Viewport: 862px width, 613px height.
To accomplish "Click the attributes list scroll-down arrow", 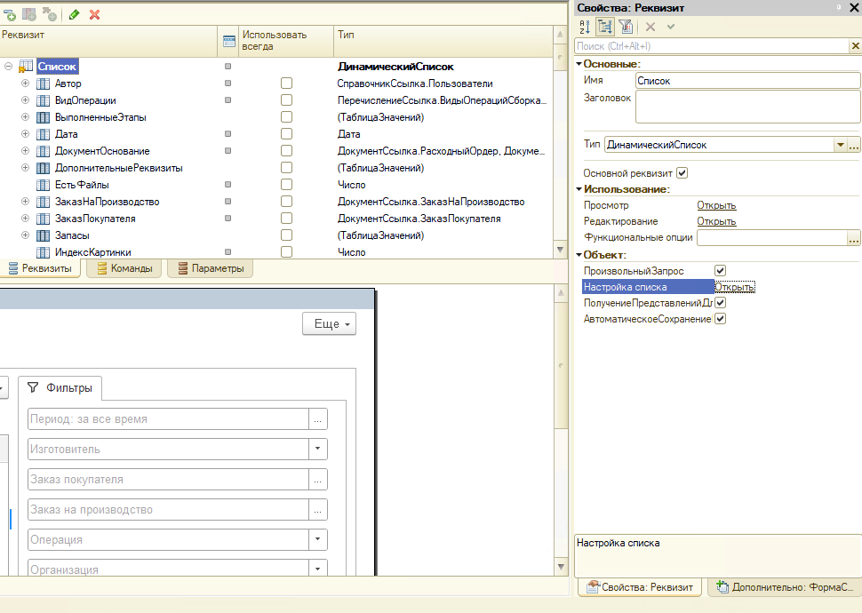I will pyautogui.click(x=560, y=251).
